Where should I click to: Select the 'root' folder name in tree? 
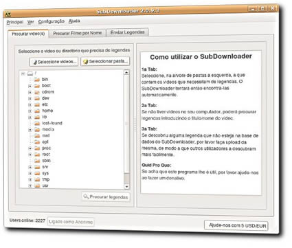pyautogui.click(x=46, y=155)
